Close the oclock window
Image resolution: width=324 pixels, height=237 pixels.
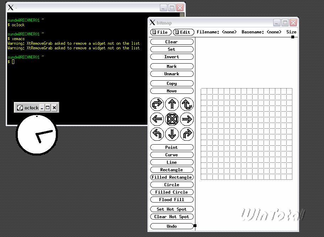pos(54,108)
